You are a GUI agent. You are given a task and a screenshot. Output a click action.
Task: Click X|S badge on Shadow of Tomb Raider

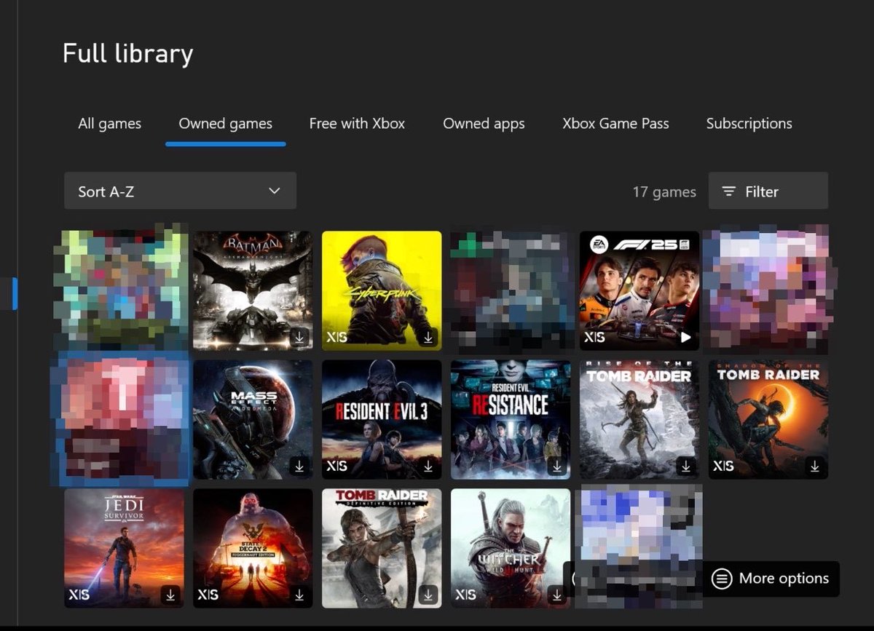tap(723, 466)
